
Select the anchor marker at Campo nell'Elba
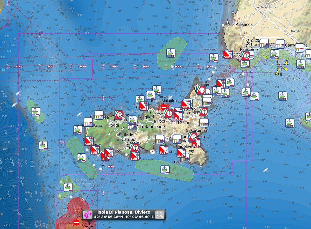(134, 147)
